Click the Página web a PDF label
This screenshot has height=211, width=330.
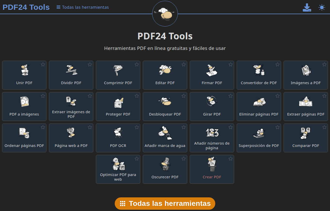pos(71,146)
